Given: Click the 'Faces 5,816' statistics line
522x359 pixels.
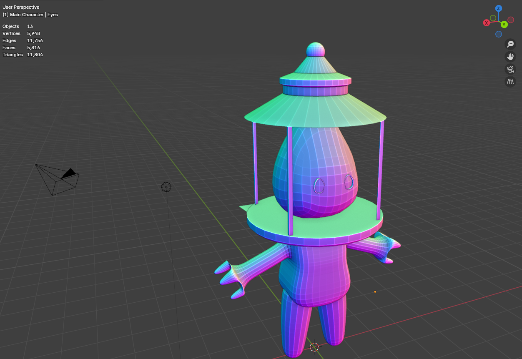Looking at the screenshot, I should [x=21, y=48].
